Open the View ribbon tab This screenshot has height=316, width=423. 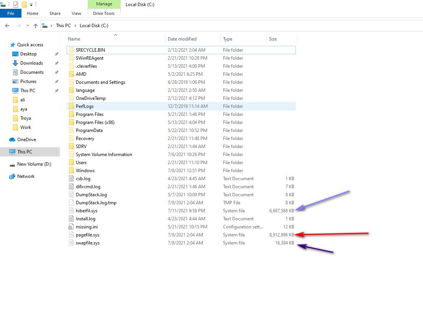point(76,13)
